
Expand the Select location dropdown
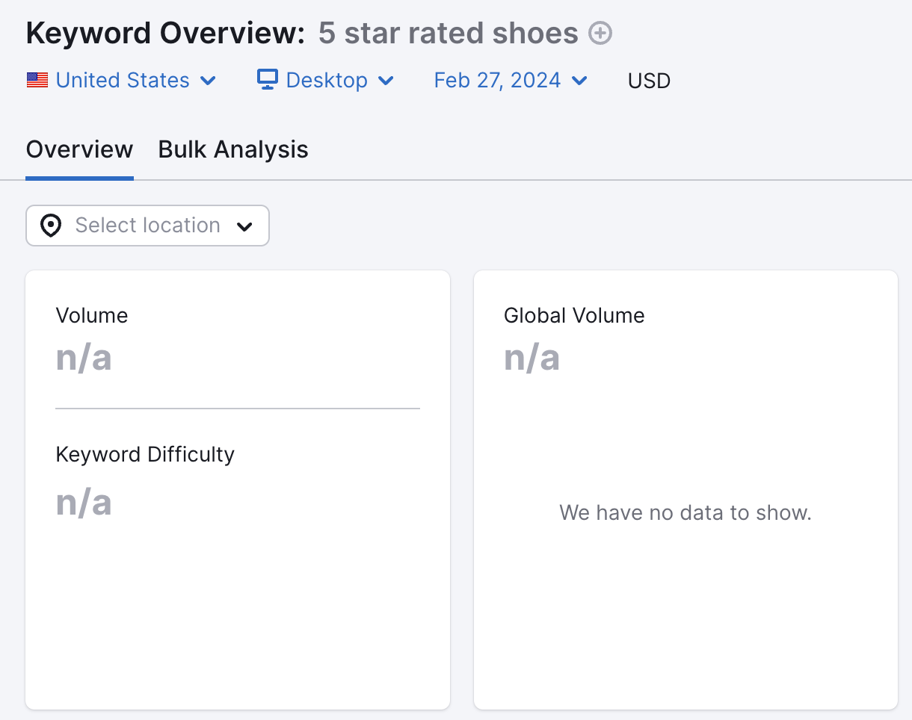[x=147, y=225]
